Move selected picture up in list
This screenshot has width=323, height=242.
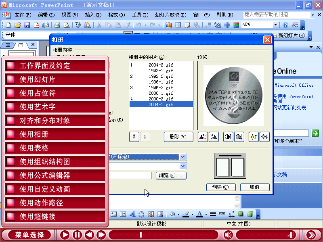(x=134, y=137)
